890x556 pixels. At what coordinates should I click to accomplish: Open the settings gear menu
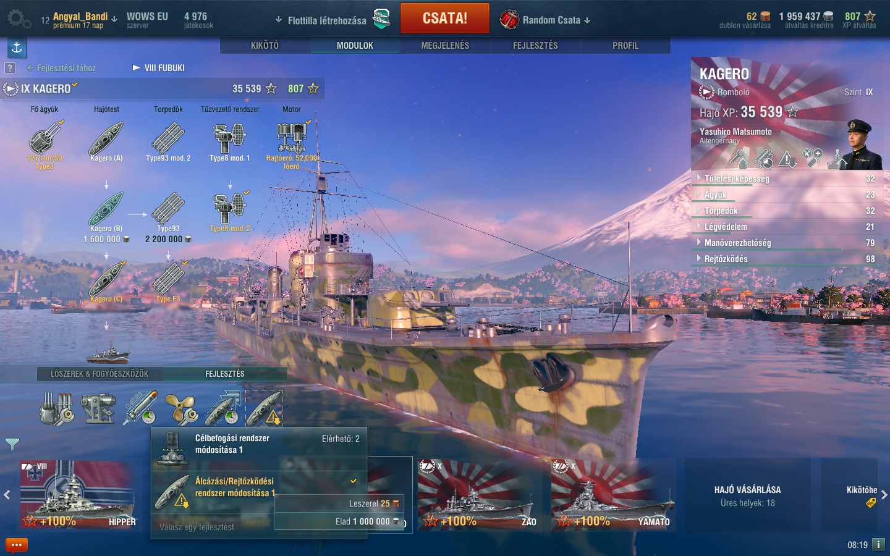pos(19,19)
